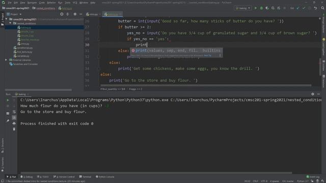Run the baking configuration with the top toolbar play button
This screenshot has height=183, width=326.
[256, 8]
